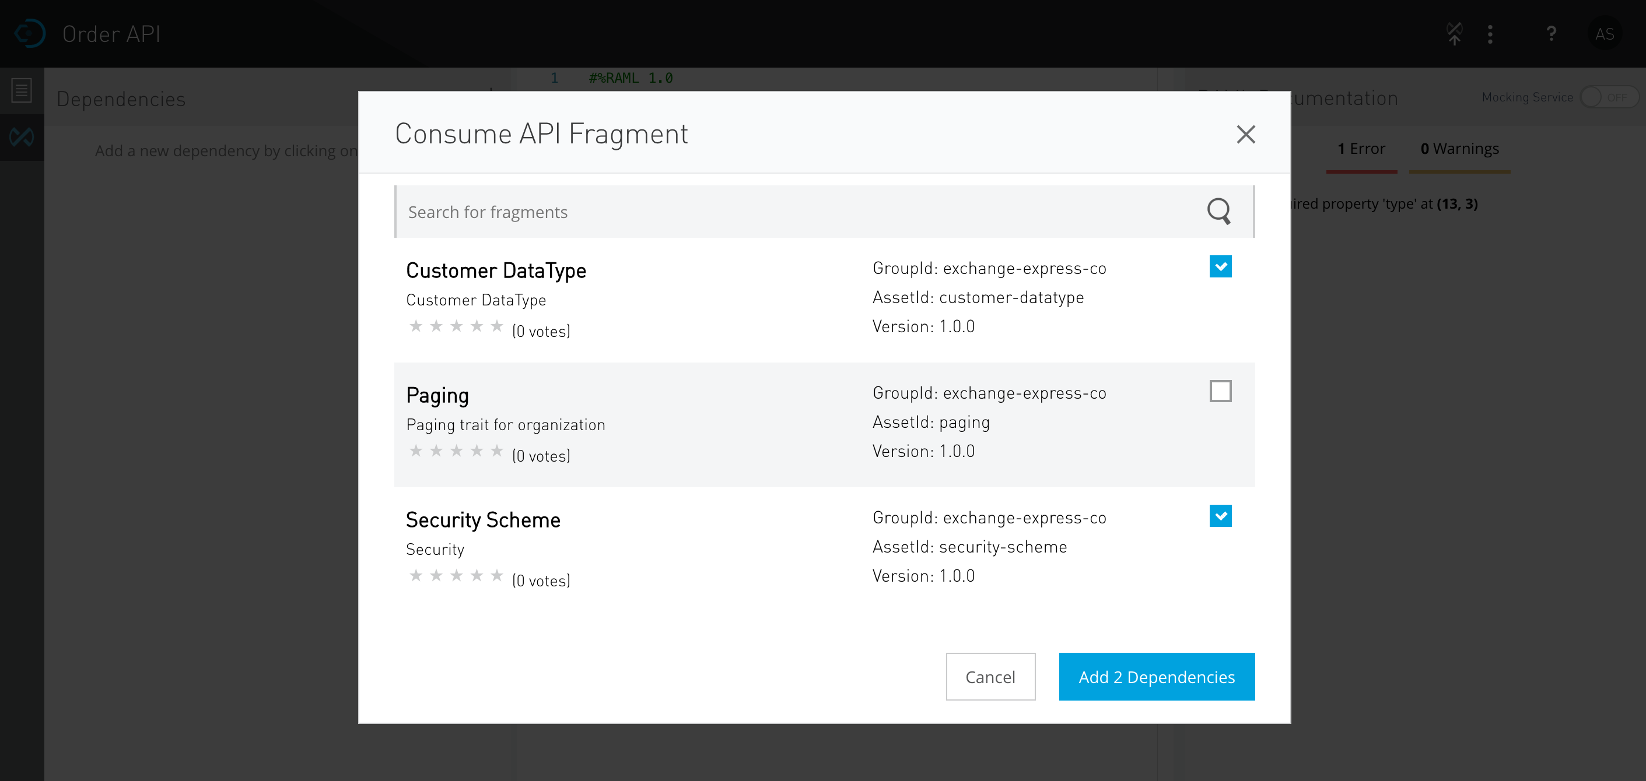
Task: Rate Customer DataType with its first star
Action: click(416, 326)
